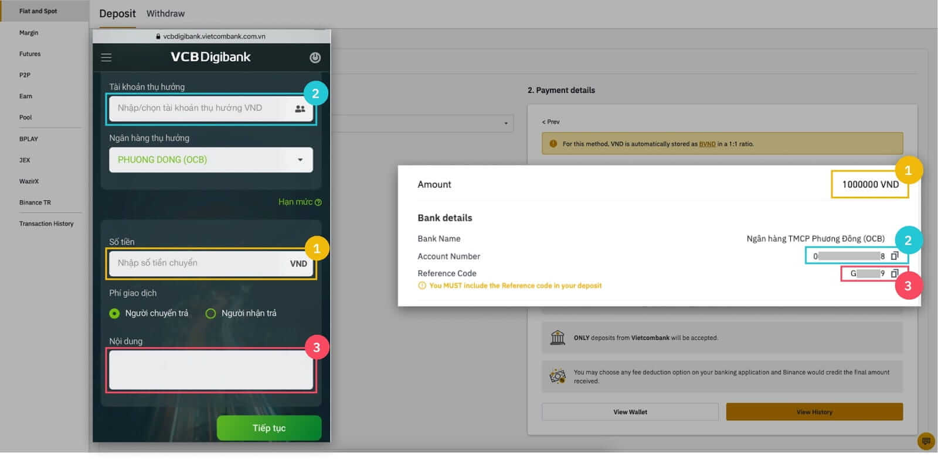This screenshot has height=460, width=938.
Task: Click the Ngân hàng TMCP Phương Đông bank name
Action: [x=815, y=239]
